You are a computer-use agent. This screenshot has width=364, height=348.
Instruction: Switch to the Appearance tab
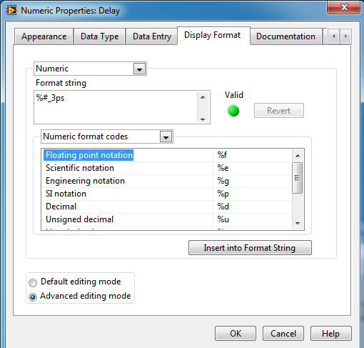tap(44, 36)
